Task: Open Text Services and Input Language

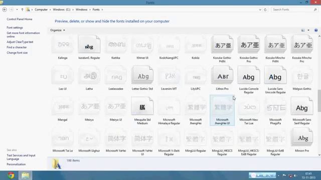Action: point(21,157)
